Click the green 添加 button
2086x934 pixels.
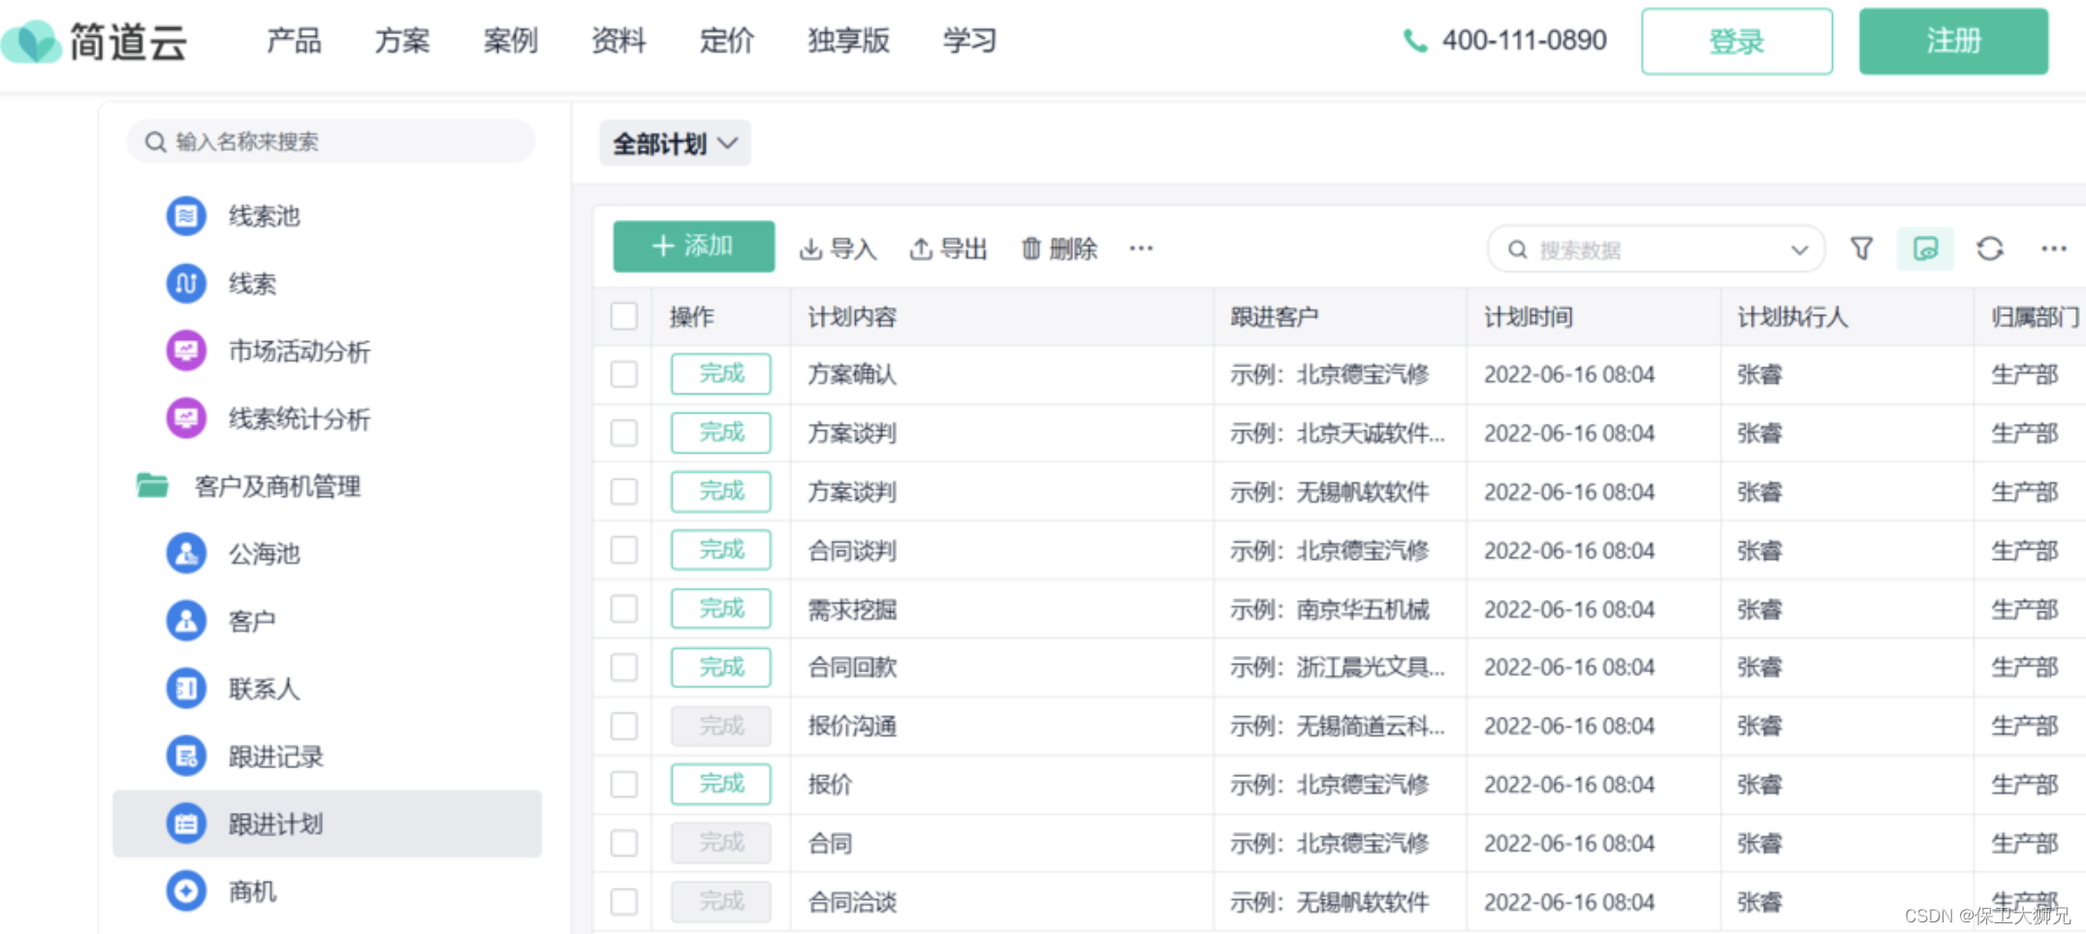pyautogui.click(x=694, y=246)
